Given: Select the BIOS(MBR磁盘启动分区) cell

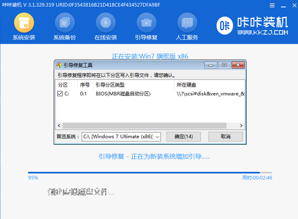Looking at the screenshot, I should point(123,94).
